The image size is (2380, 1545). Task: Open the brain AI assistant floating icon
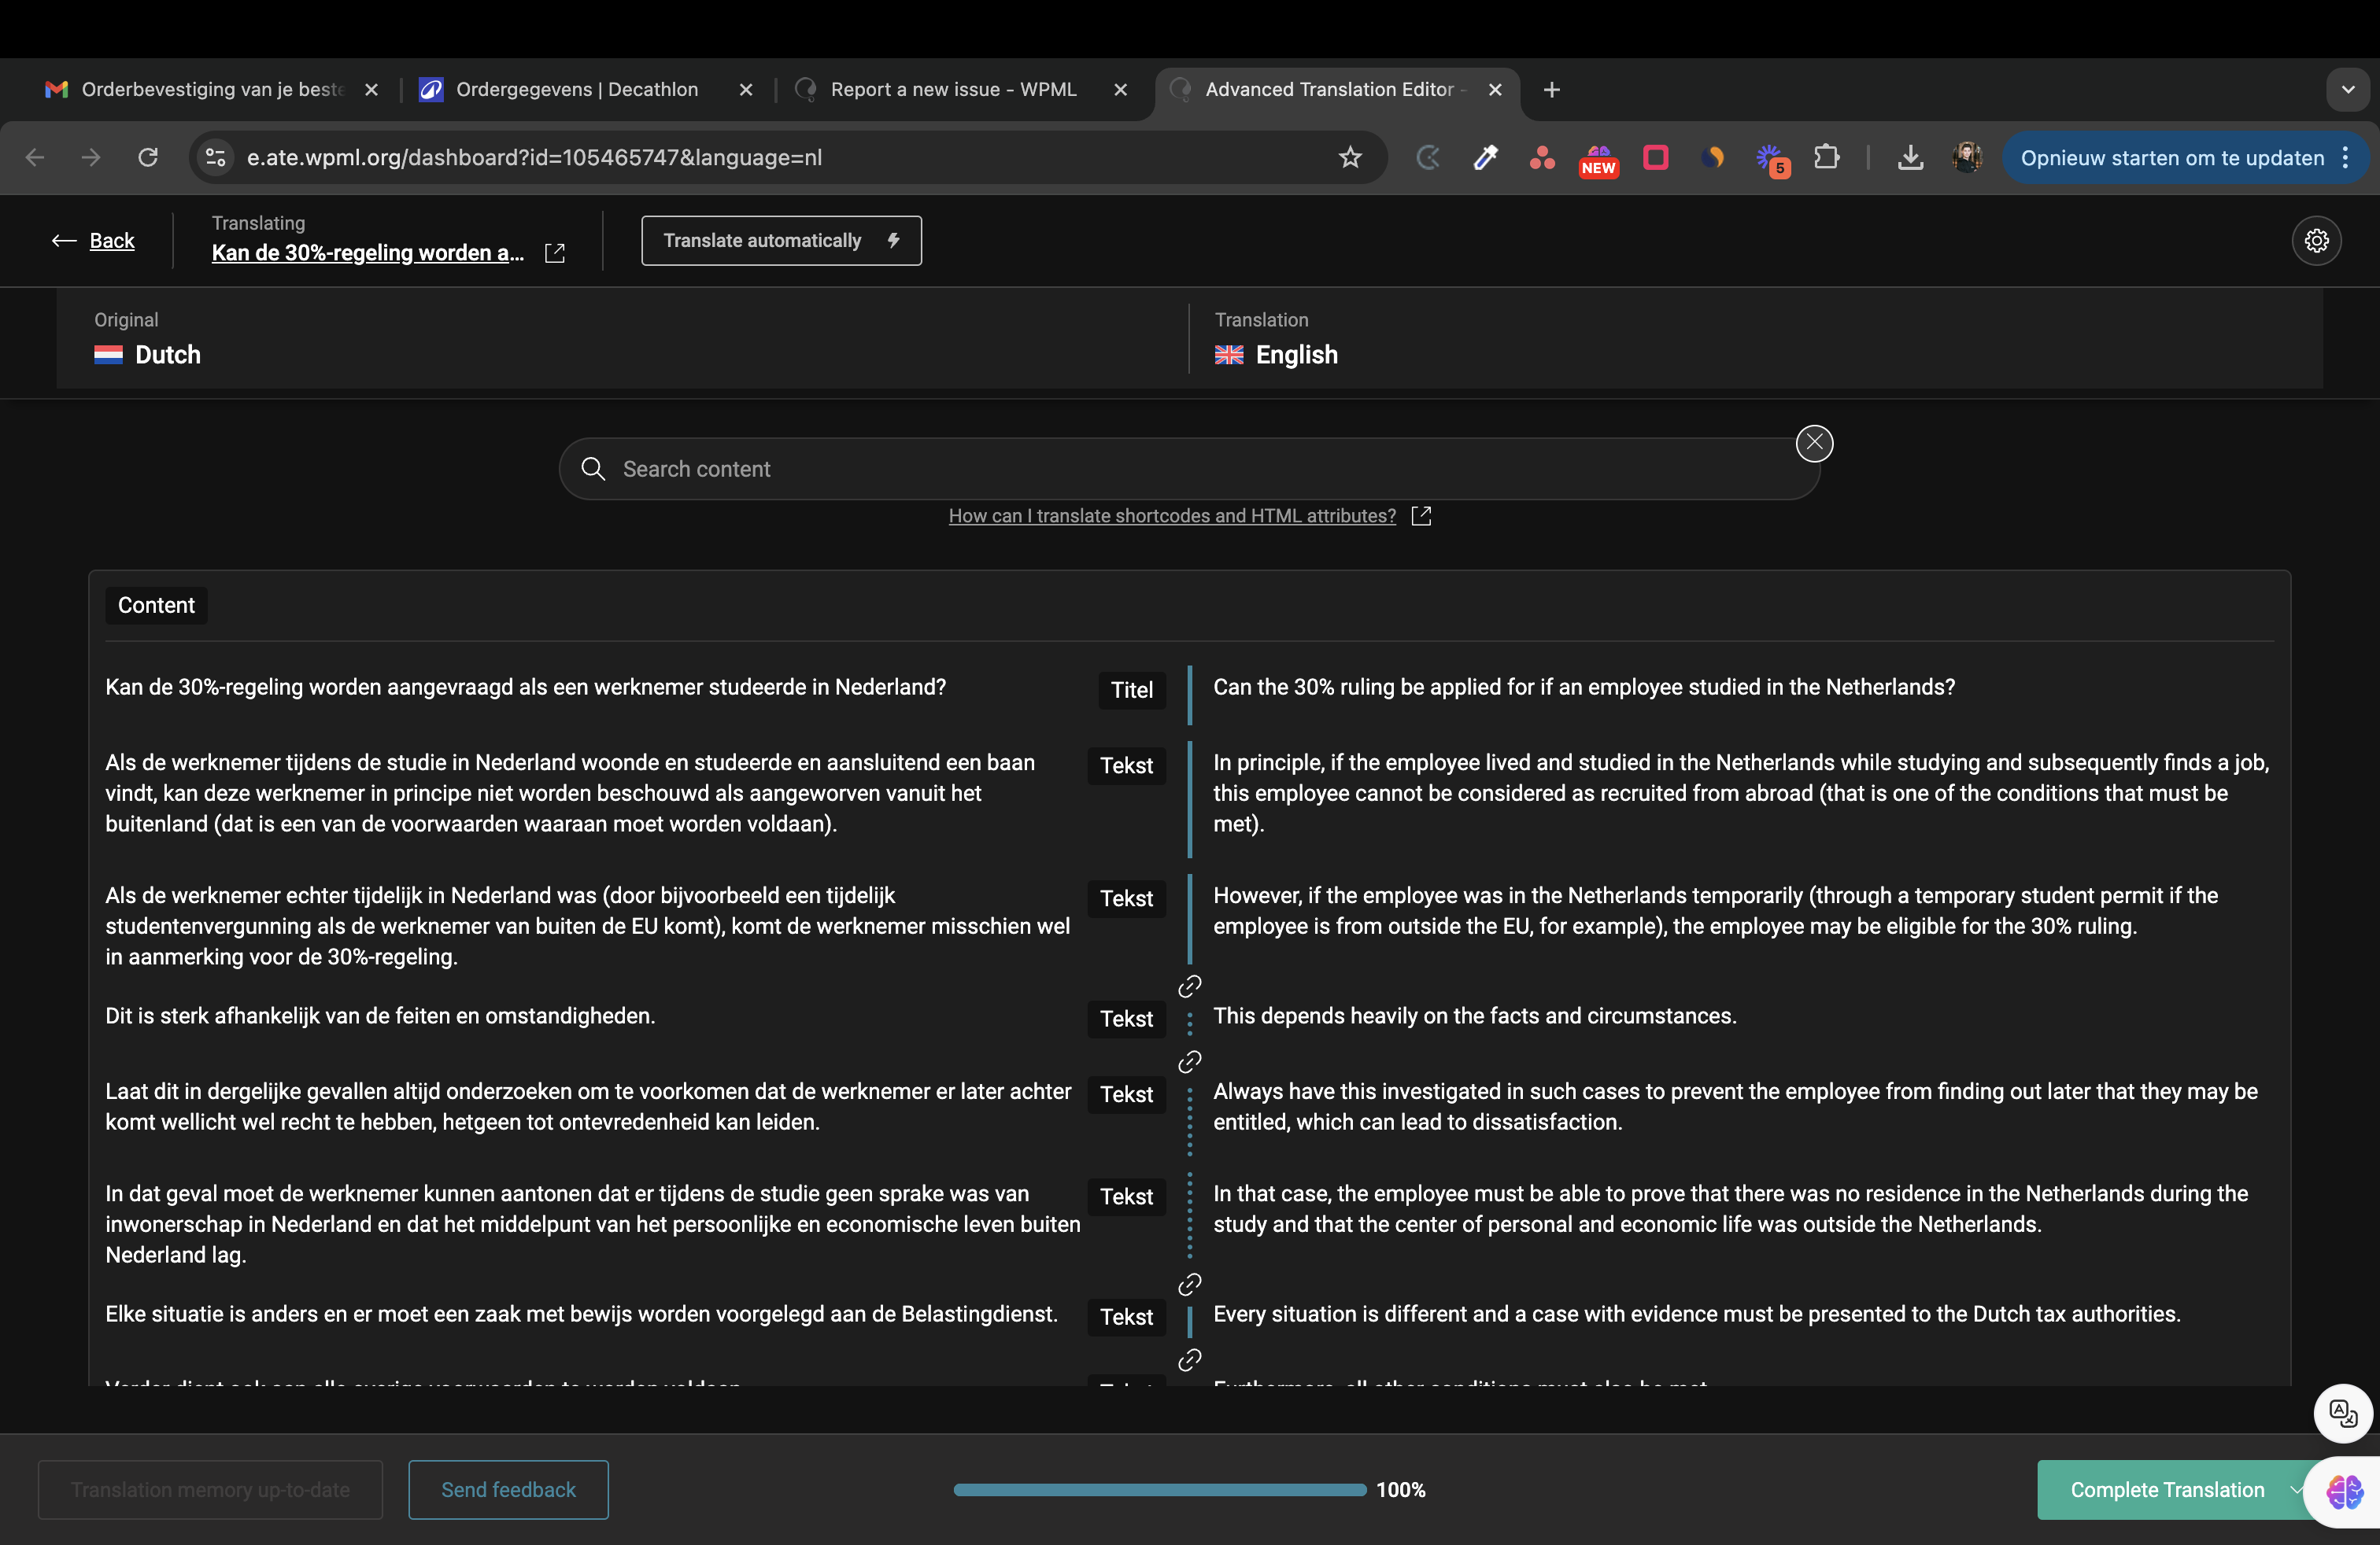click(2344, 1492)
